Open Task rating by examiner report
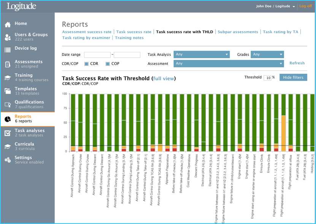The image size is (316, 224). (86, 38)
